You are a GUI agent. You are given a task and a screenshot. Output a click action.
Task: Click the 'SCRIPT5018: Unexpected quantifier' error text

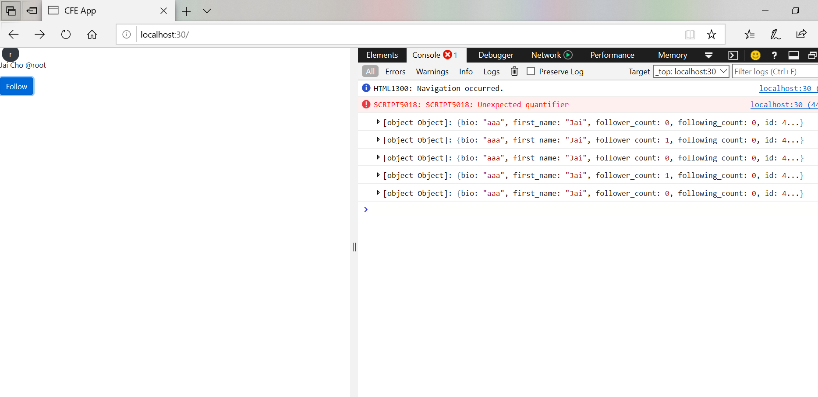click(471, 104)
